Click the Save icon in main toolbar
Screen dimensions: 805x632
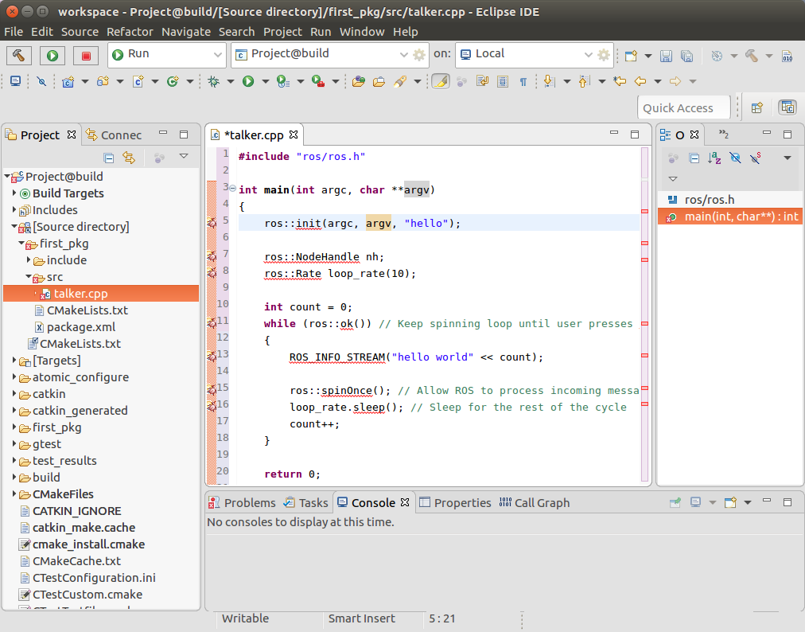(667, 56)
